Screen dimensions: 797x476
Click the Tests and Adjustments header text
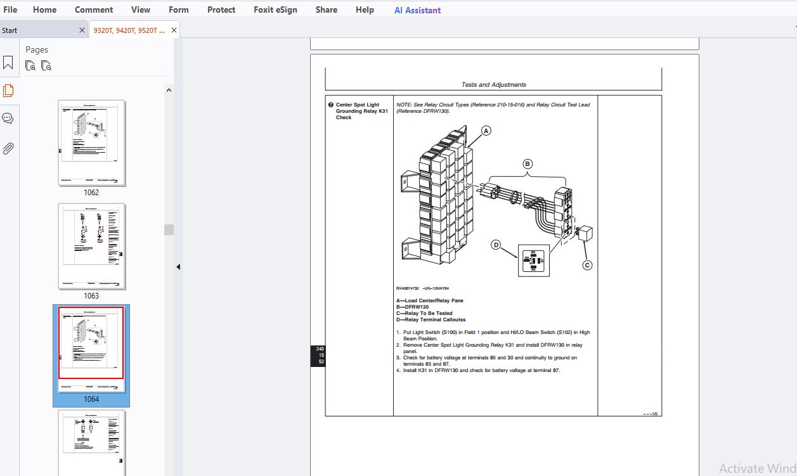[493, 84]
